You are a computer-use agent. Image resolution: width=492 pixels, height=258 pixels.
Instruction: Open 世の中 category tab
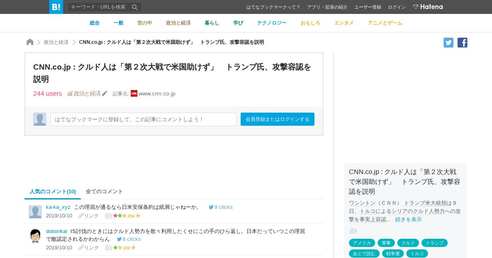[x=145, y=23]
